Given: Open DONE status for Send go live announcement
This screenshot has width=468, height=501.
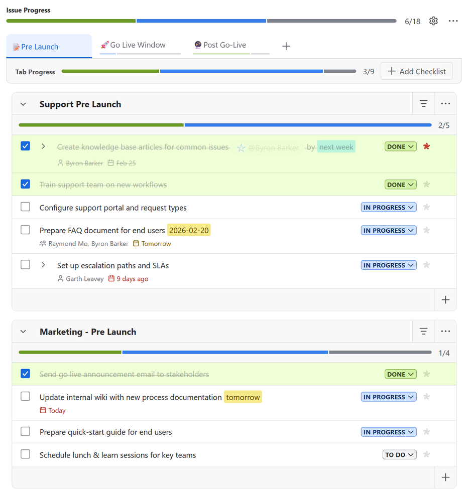Looking at the screenshot, I should tap(401, 374).
